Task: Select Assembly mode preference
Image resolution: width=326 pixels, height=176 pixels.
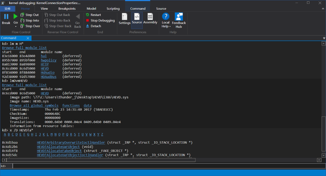Action: (x=150, y=19)
